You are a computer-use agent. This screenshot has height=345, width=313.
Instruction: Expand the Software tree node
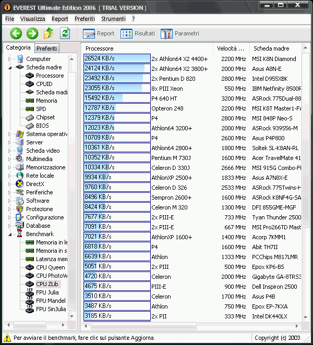point(9,201)
